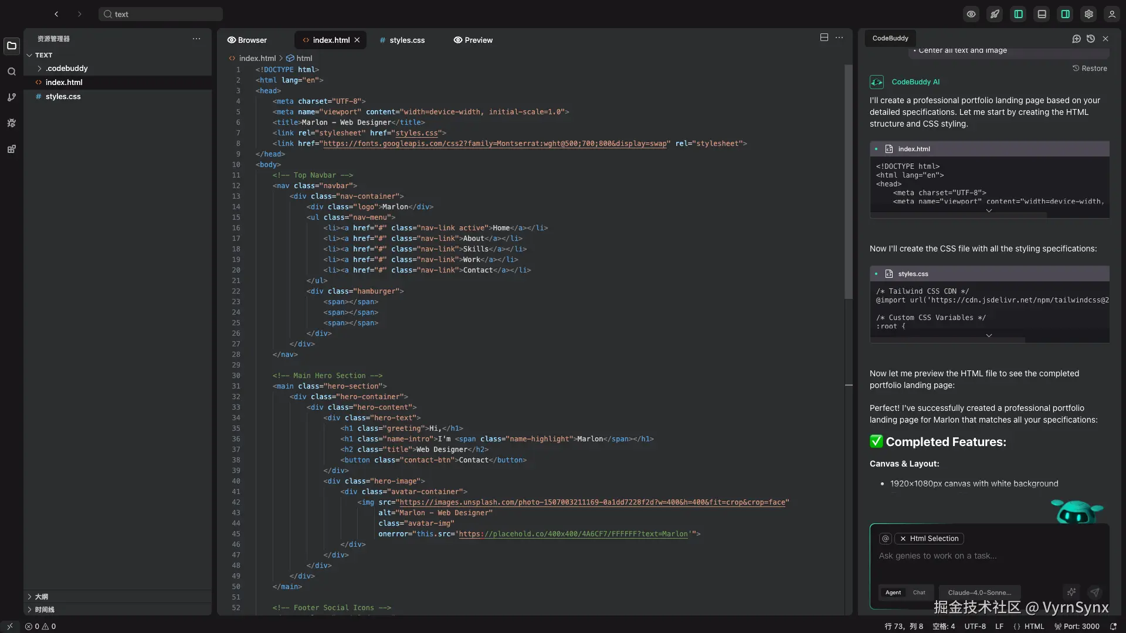The width and height of the screenshot is (1126, 633).
Task: Switch CodeBuddy to Chat mode
Action: click(x=919, y=593)
